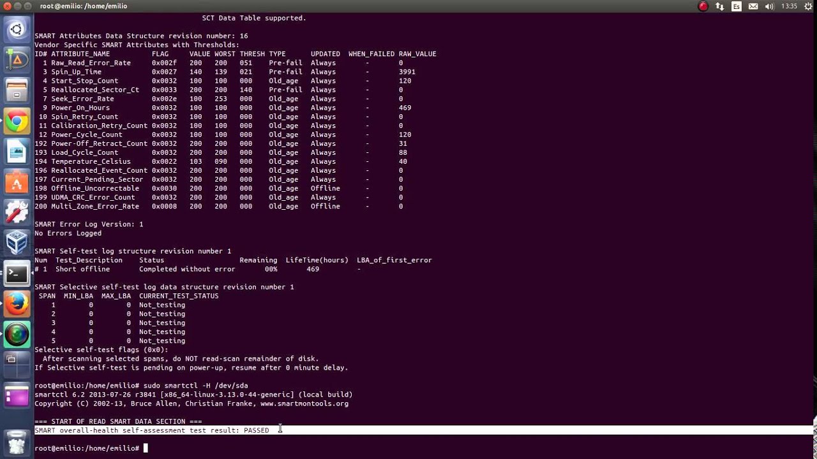Click the red recording indicator in top panel
This screenshot has height=459, width=817.
coord(703,6)
